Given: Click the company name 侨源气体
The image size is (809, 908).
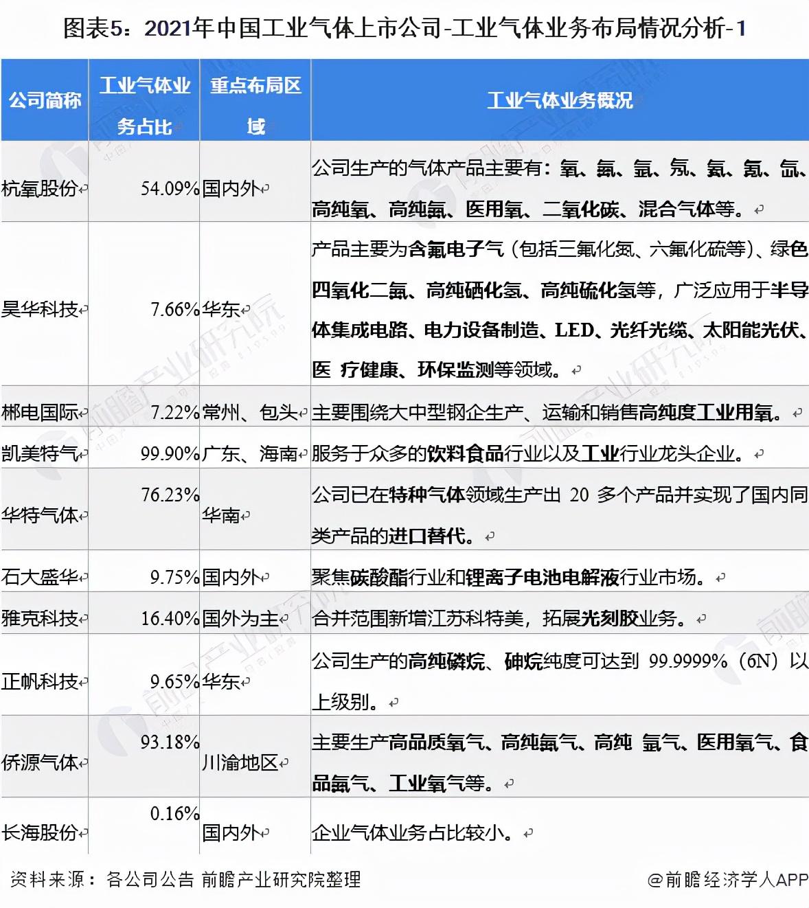Looking at the screenshot, I should [x=40, y=762].
